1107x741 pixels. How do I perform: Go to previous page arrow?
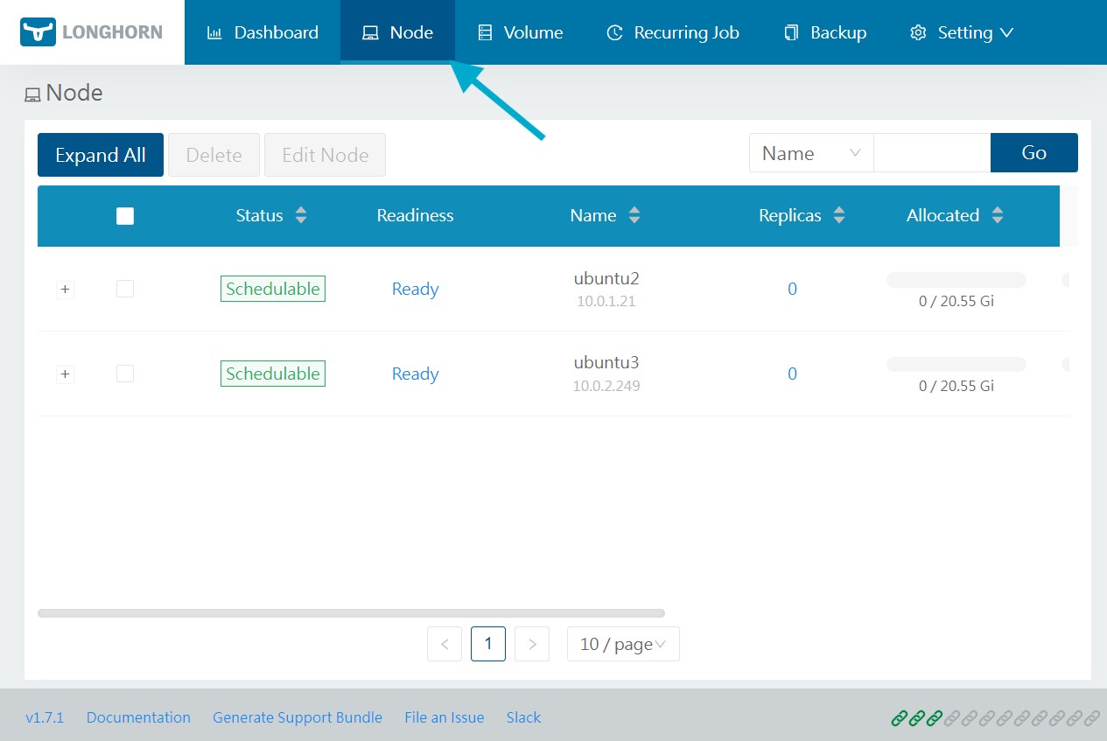tap(445, 644)
